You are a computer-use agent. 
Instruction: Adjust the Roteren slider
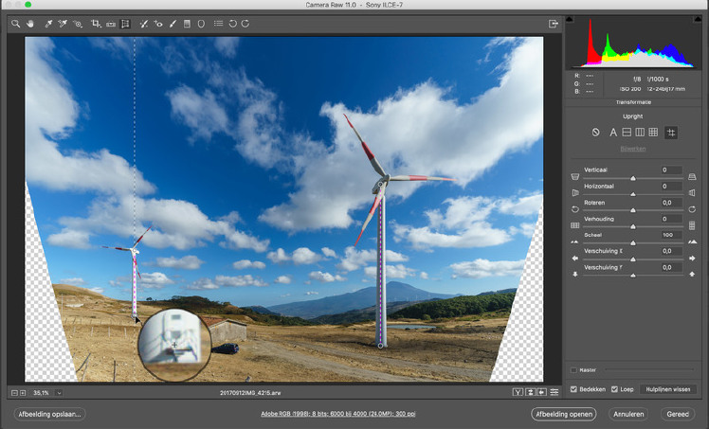tap(633, 210)
